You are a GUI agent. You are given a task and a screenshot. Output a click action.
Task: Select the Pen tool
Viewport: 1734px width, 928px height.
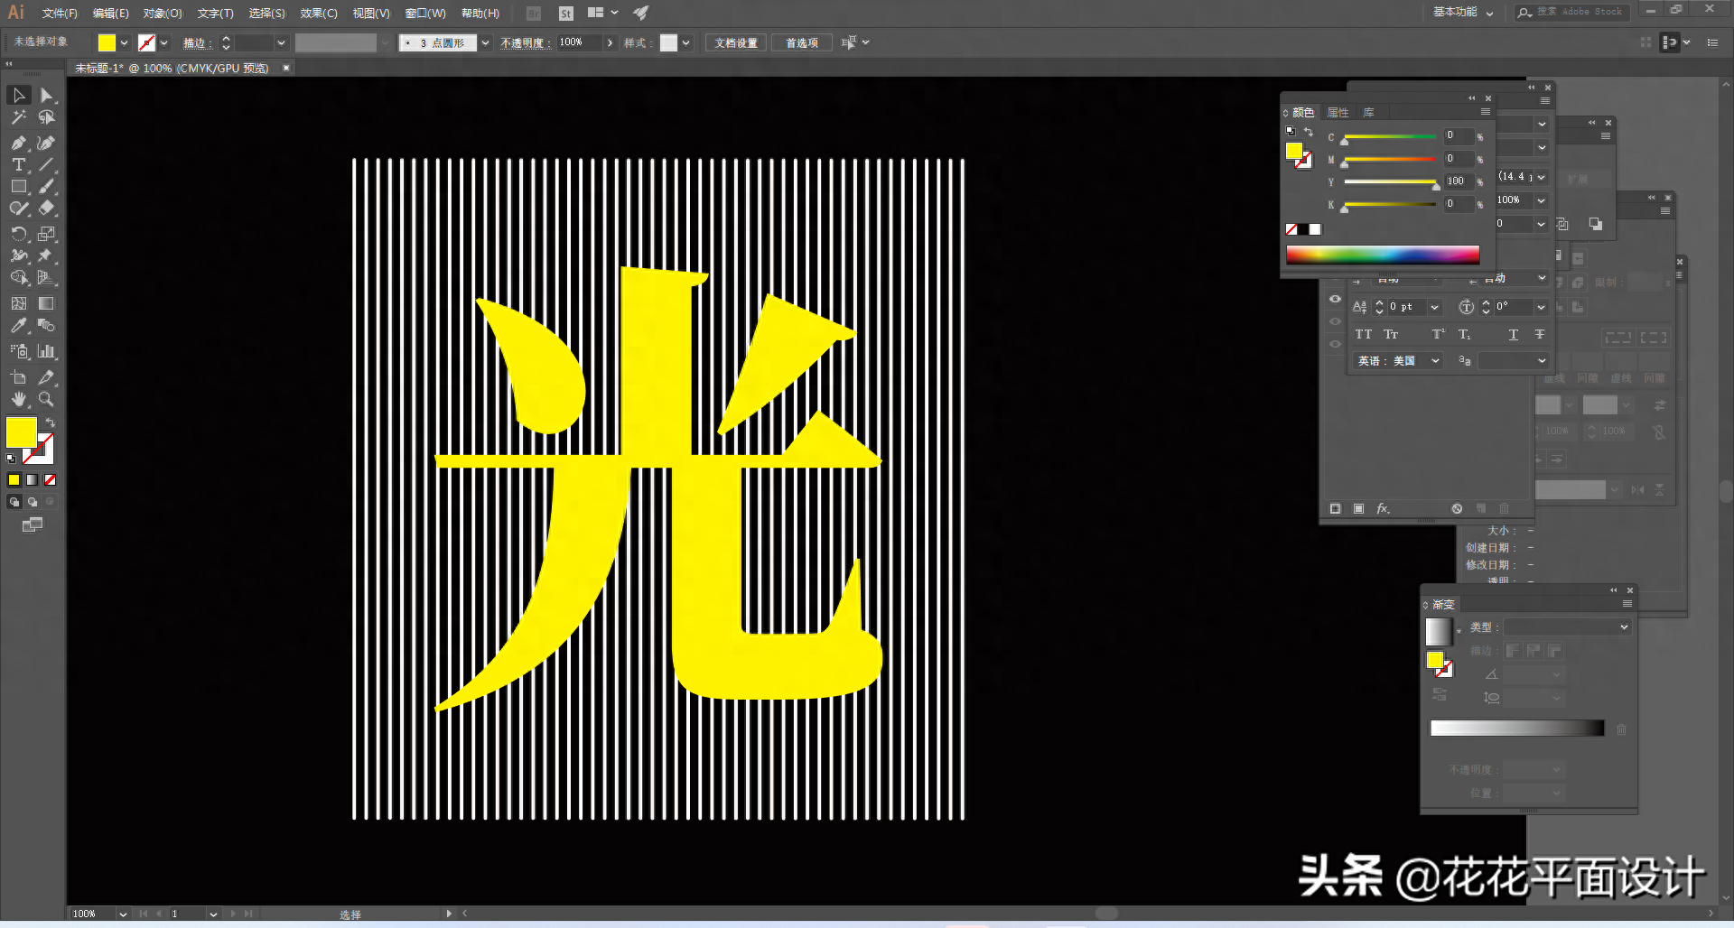18,143
